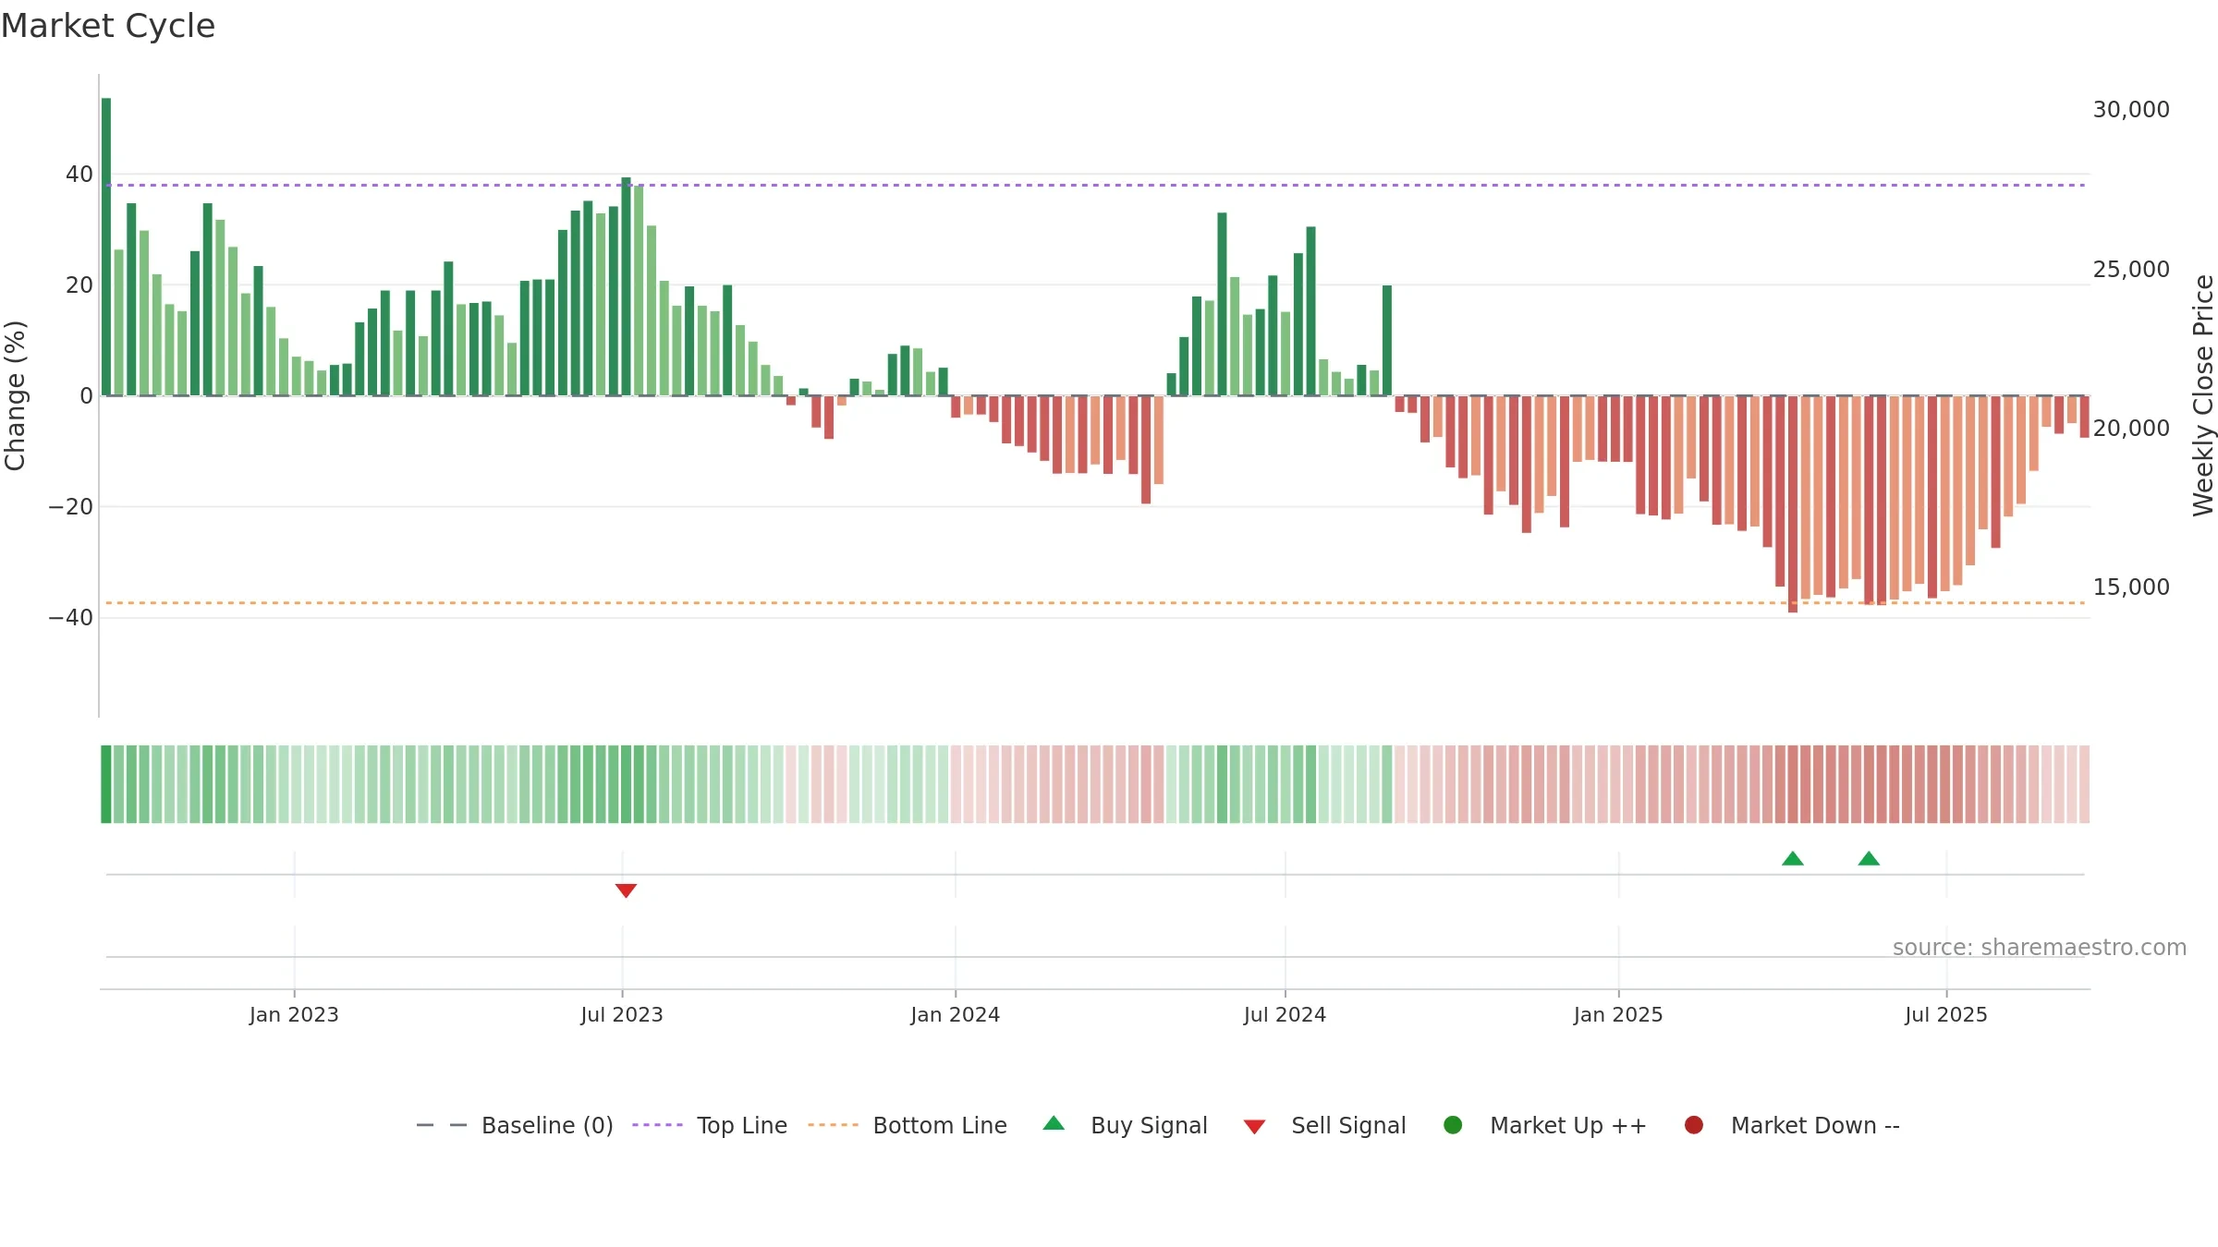The image size is (2218, 1247).
Task: Click the dark red Market Down circle icon
Action: pos(1694,1125)
